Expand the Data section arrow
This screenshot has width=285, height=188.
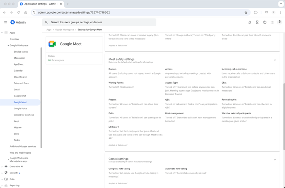point(2,179)
